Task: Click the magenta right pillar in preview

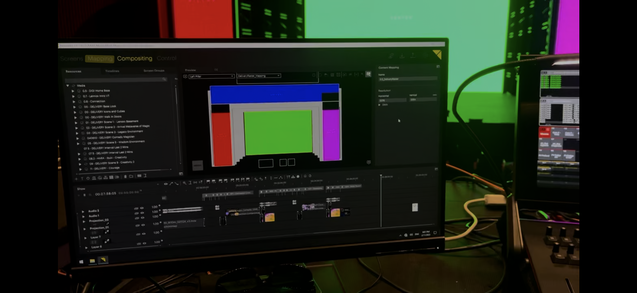Action: (x=331, y=135)
